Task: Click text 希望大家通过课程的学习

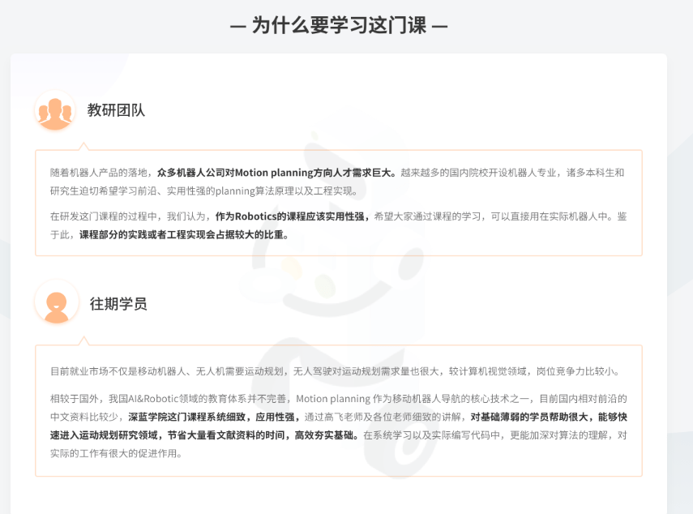Action: click(x=427, y=216)
